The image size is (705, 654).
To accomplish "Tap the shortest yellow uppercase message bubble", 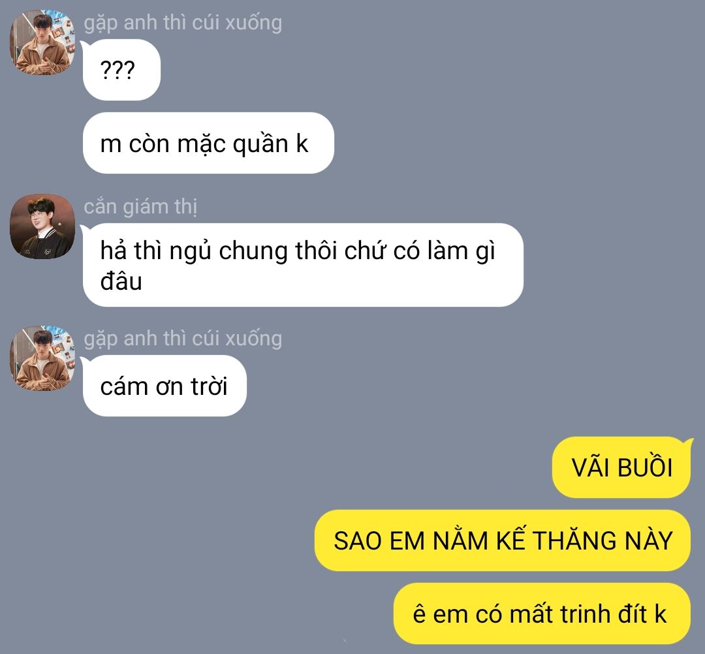I will pos(621,467).
